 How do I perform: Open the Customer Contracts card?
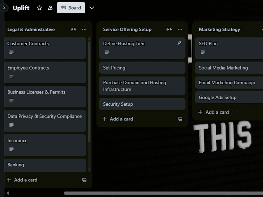click(45, 48)
